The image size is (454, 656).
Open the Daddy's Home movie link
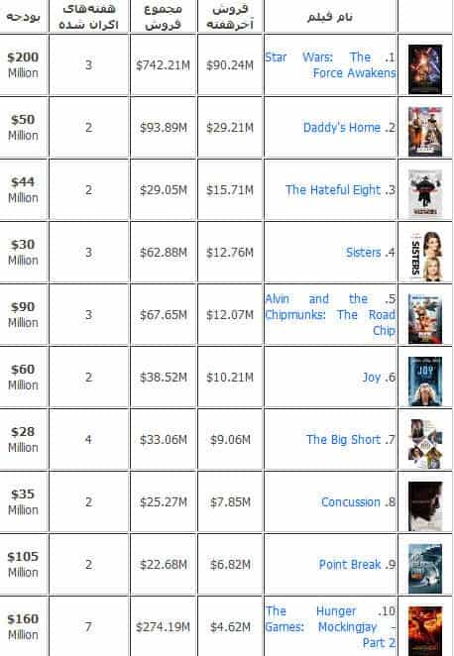pos(342,127)
